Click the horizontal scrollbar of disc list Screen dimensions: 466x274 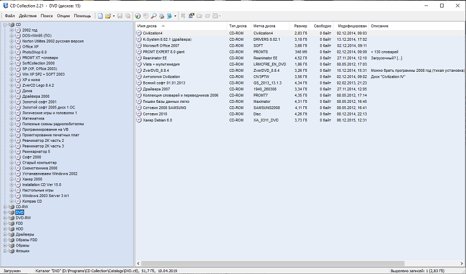273,263
